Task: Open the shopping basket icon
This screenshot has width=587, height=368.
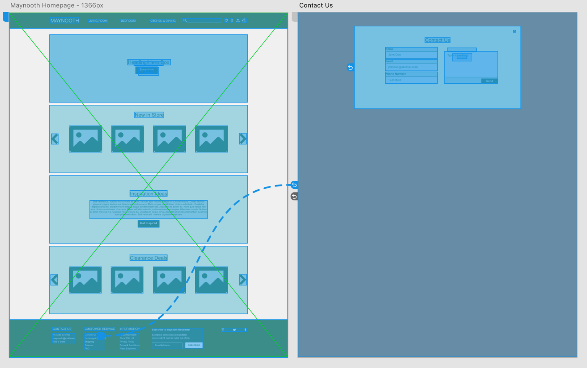Action: (244, 21)
